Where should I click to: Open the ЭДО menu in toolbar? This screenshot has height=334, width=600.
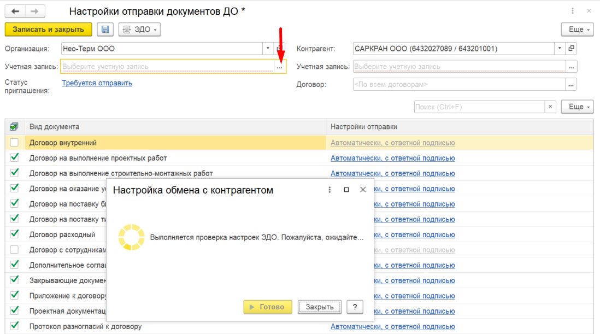click(139, 30)
